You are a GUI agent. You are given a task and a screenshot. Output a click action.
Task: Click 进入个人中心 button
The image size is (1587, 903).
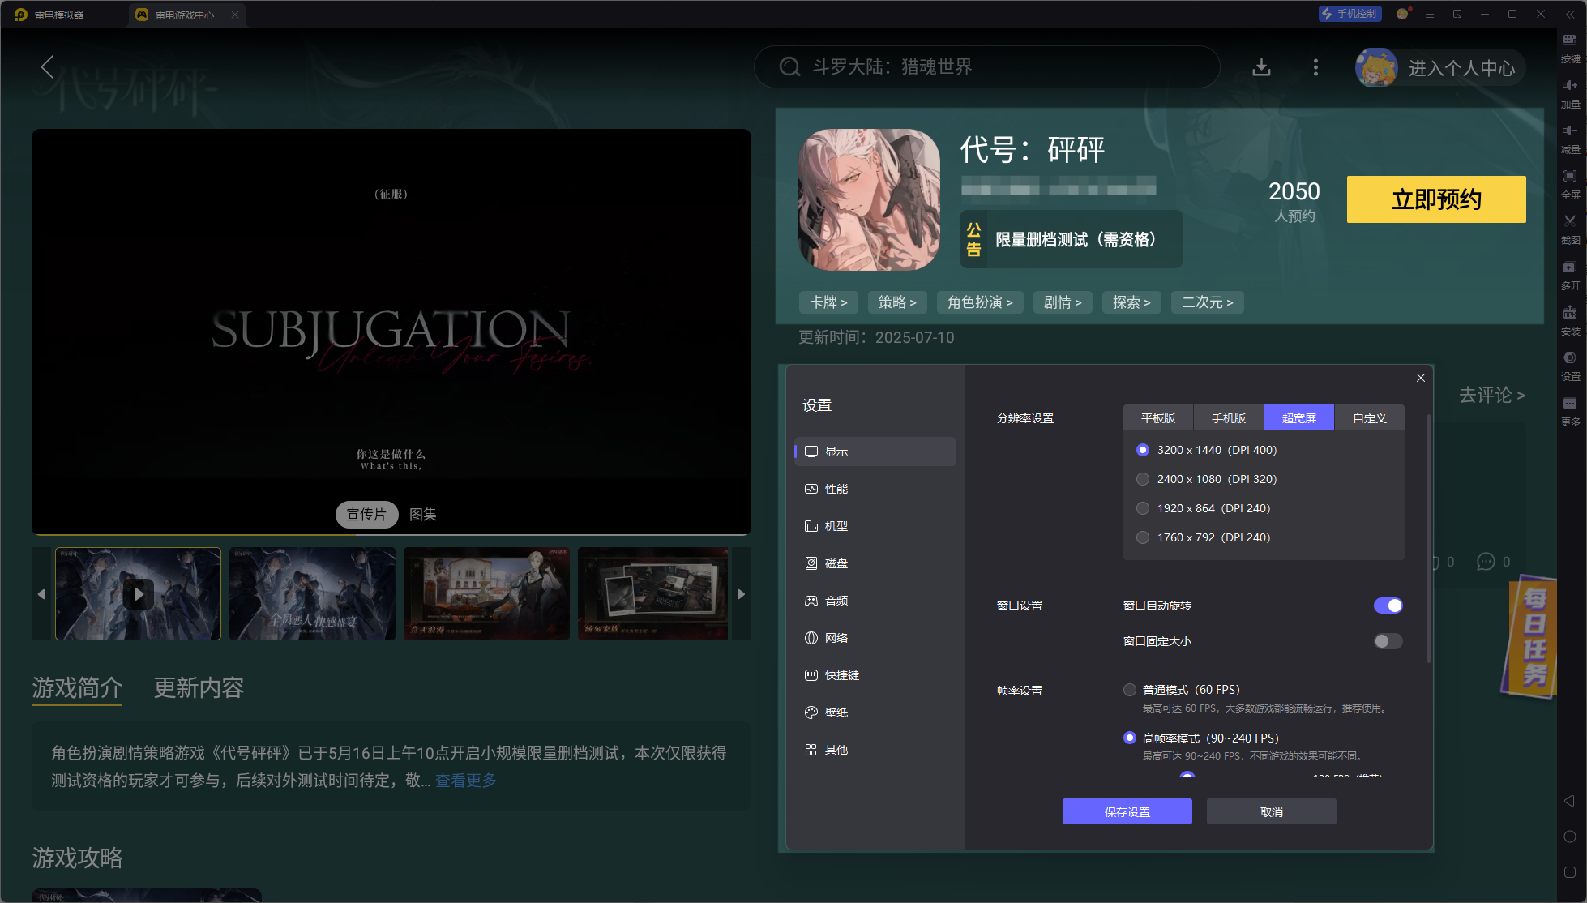[1461, 68]
